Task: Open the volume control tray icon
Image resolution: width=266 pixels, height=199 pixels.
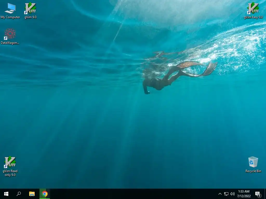Action: 232,194
